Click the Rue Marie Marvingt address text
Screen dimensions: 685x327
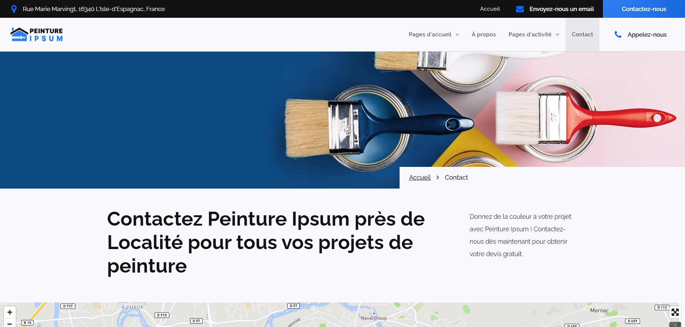click(x=93, y=9)
